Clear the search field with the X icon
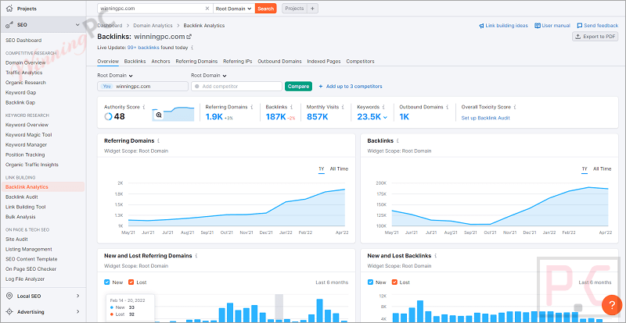This screenshot has width=626, height=323. click(x=207, y=9)
